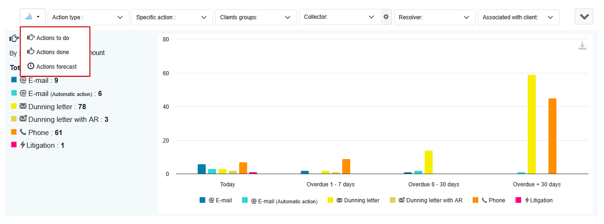Click the chart download icon

582,46
